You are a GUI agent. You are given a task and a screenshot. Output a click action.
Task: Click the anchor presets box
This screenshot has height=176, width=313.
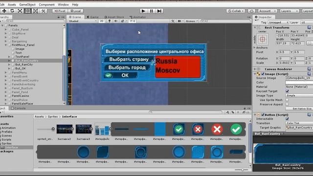(262, 39)
